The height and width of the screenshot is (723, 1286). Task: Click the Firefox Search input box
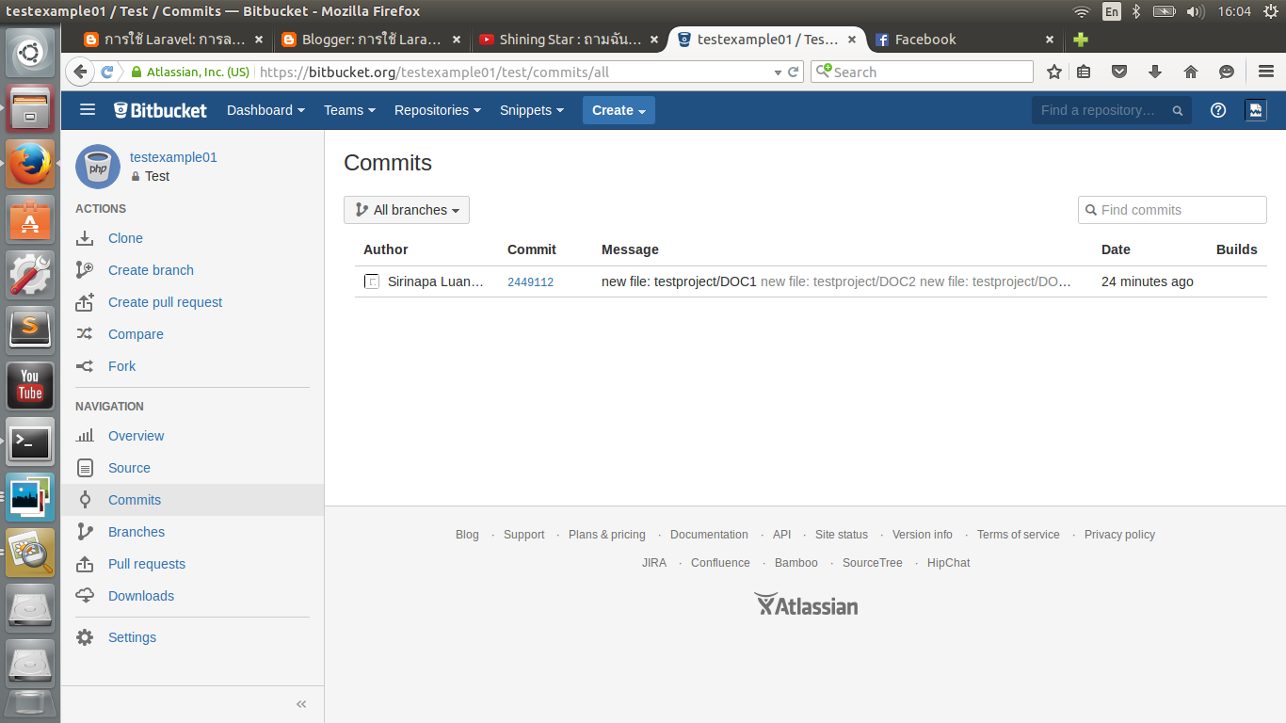(x=922, y=72)
